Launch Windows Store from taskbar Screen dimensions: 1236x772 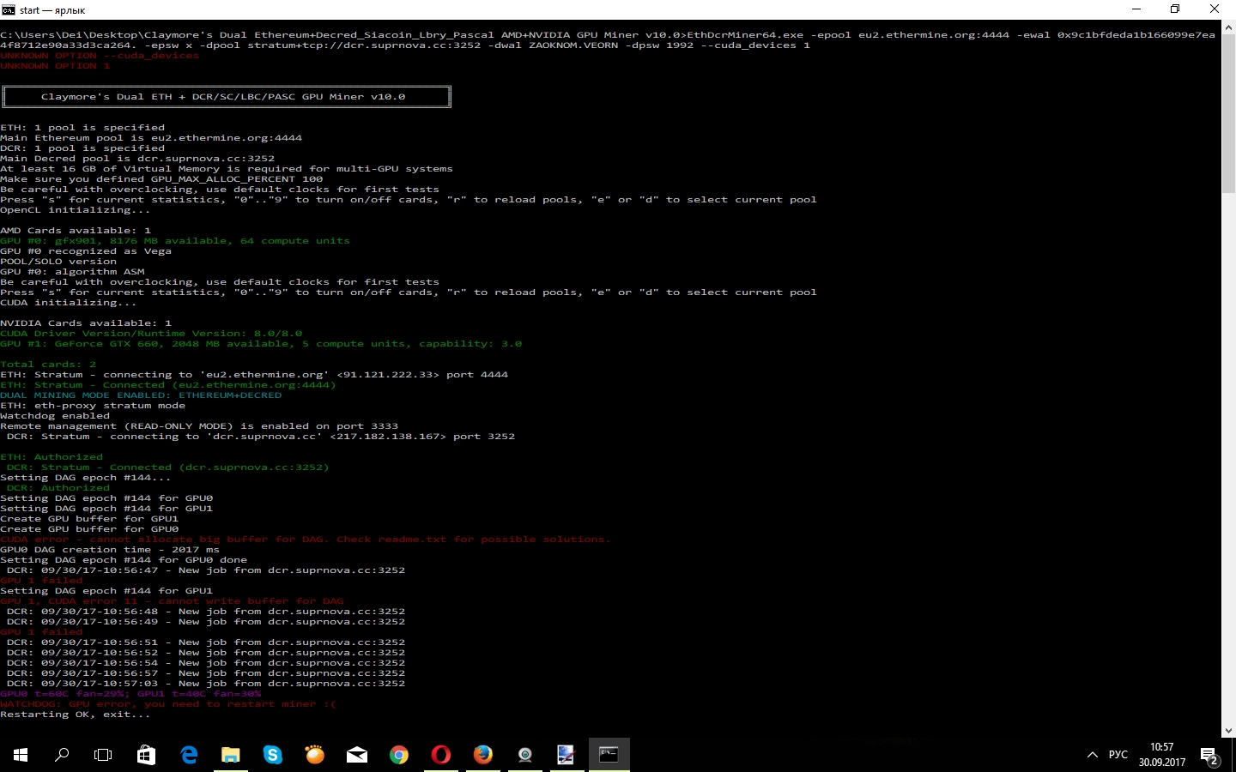pos(146,755)
